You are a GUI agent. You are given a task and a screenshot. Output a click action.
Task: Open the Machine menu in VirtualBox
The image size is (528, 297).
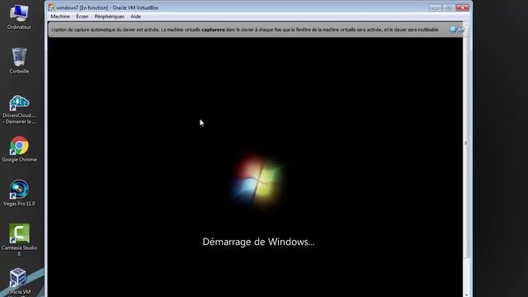point(60,16)
